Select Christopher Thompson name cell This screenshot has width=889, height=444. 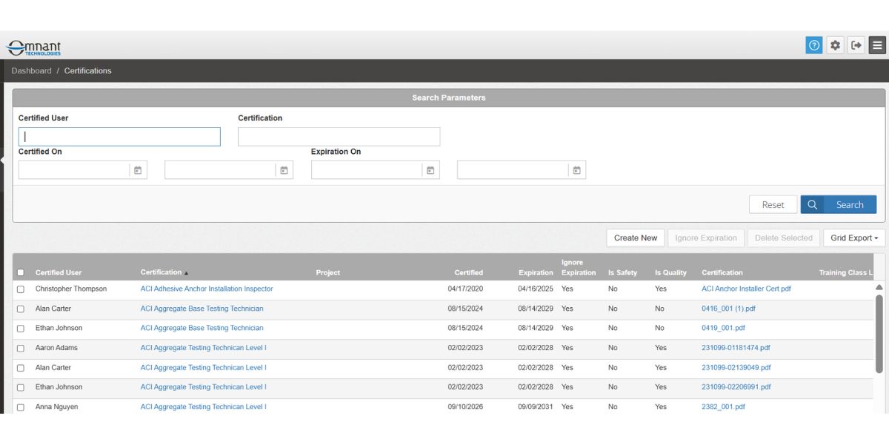pyautogui.click(x=71, y=289)
